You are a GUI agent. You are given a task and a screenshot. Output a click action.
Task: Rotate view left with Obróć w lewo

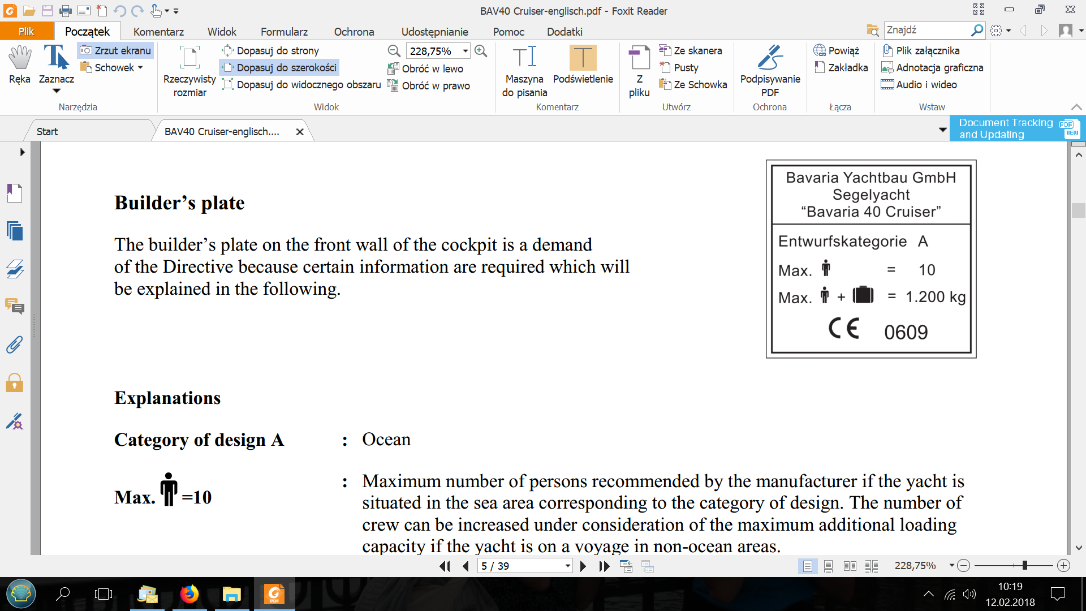tap(425, 68)
